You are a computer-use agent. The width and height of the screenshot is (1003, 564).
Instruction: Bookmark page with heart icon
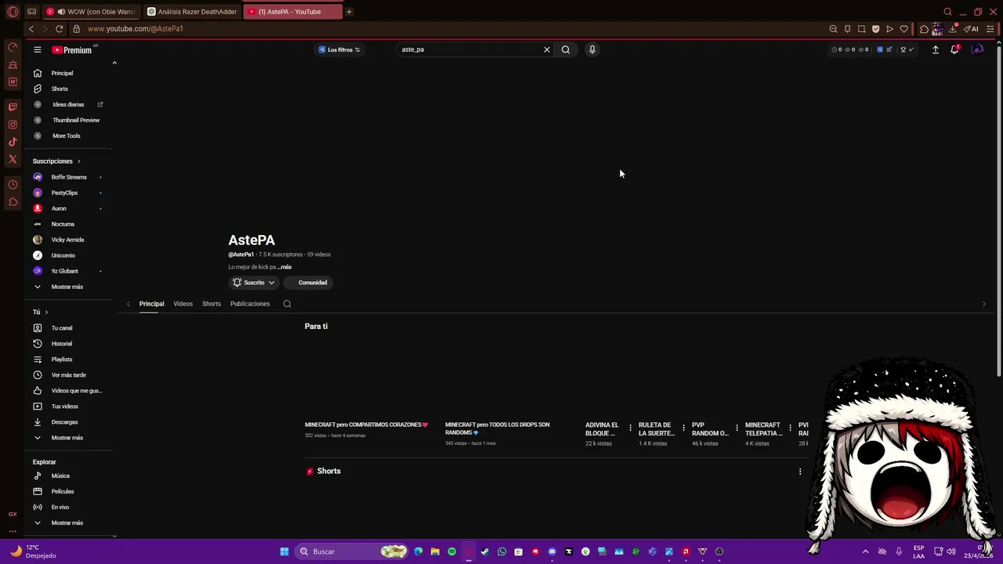point(904,29)
